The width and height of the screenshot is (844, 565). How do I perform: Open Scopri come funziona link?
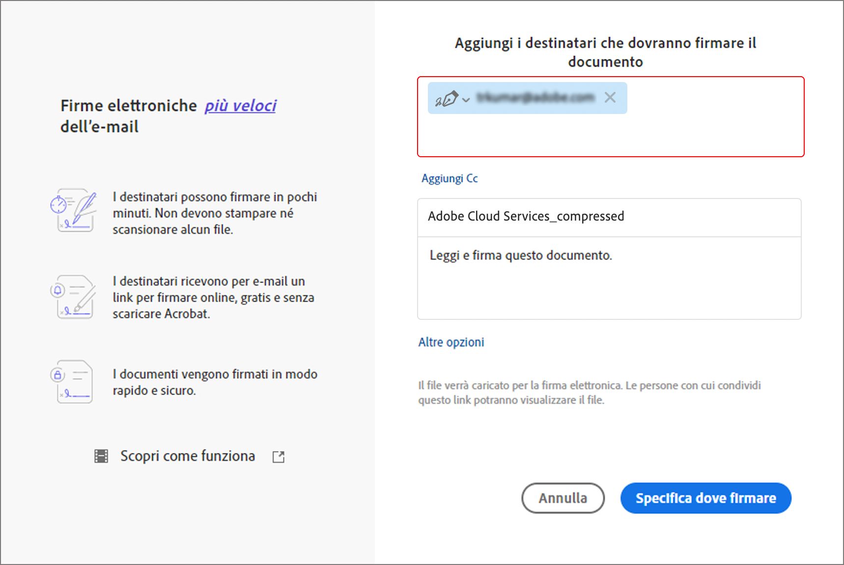tap(188, 456)
